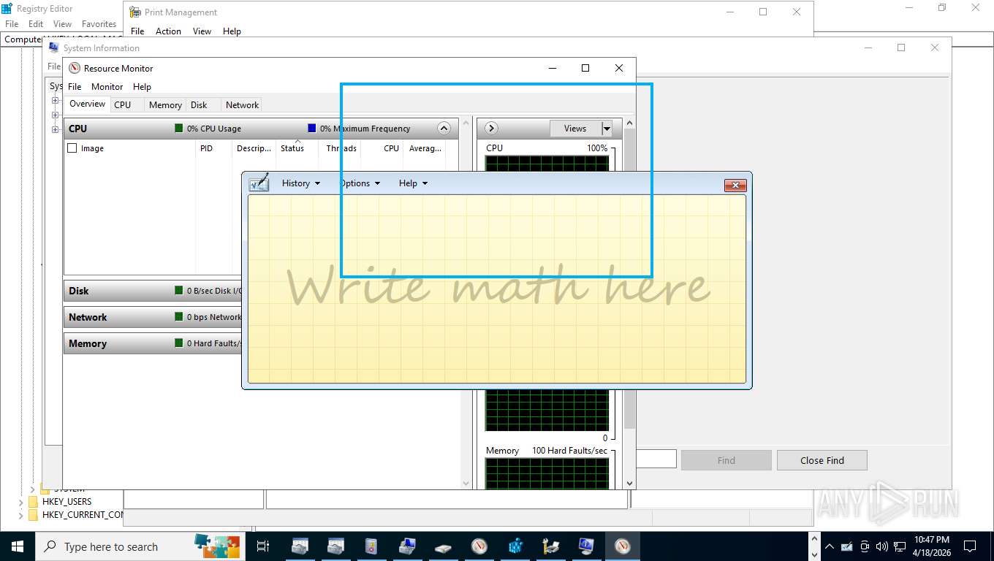994x561 pixels.
Task: Open the History menu in Math Input Panel
Action: pyautogui.click(x=301, y=183)
